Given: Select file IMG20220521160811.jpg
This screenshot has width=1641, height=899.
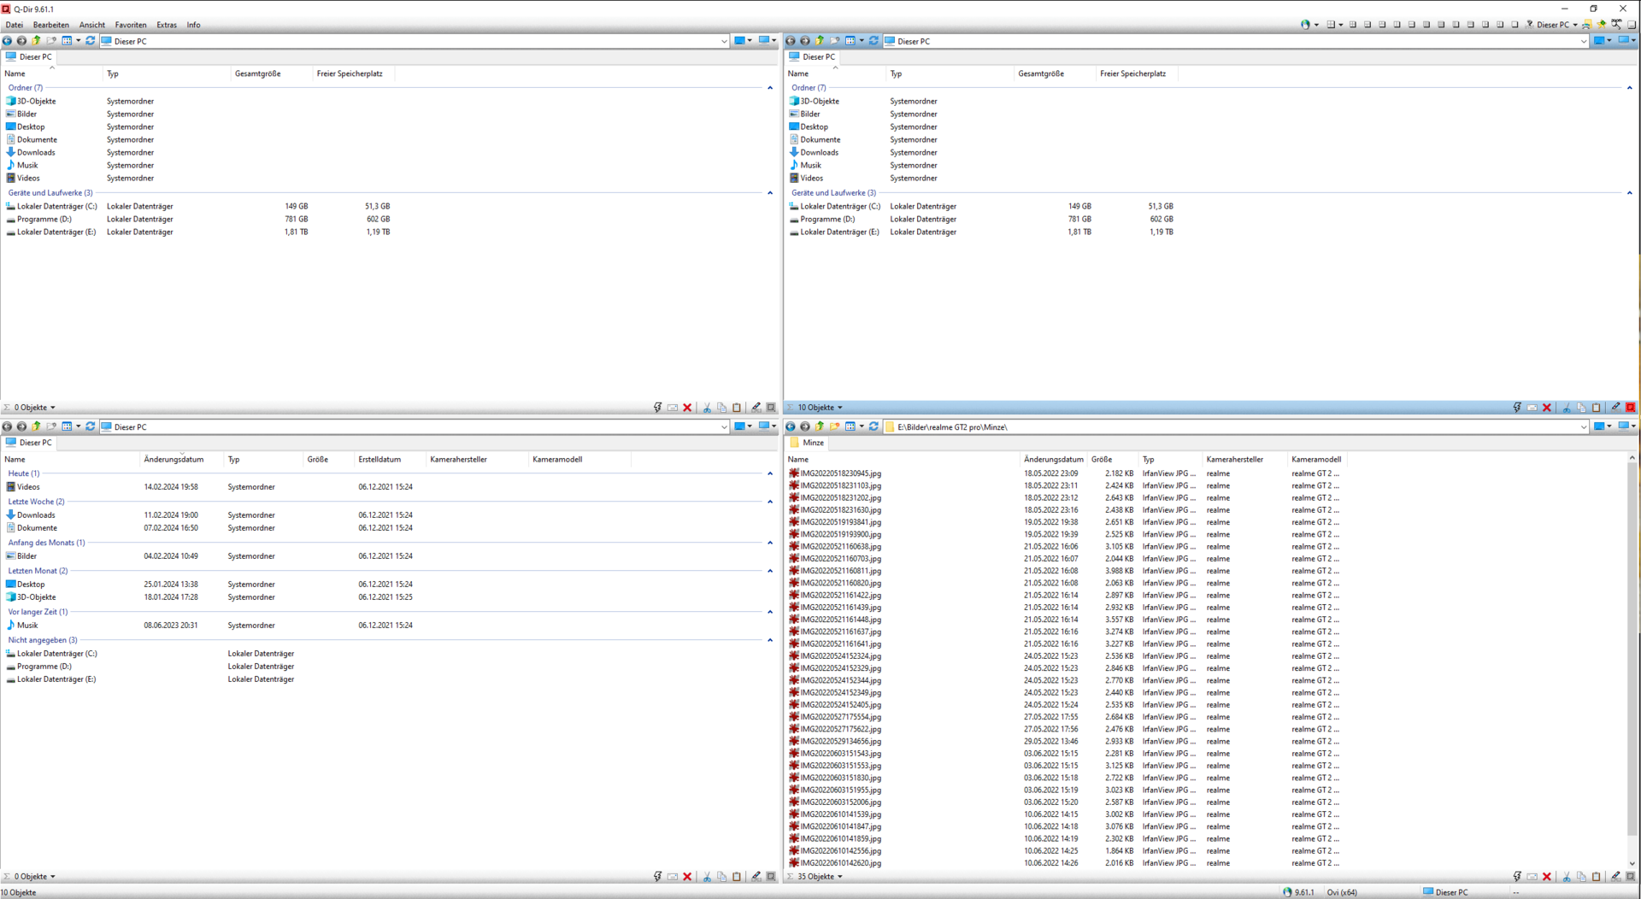Looking at the screenshot, I should [x=839, y=571].
